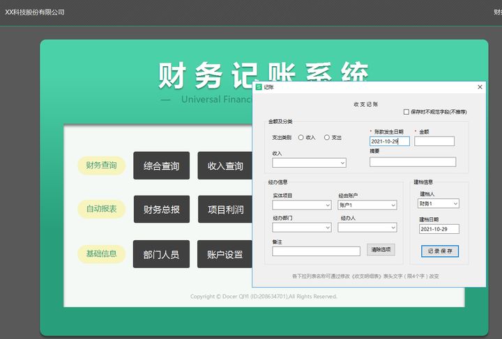Open 综合查询 in the main window
The height and width of the screenshot is (339, 502).
tap(161, 166)
